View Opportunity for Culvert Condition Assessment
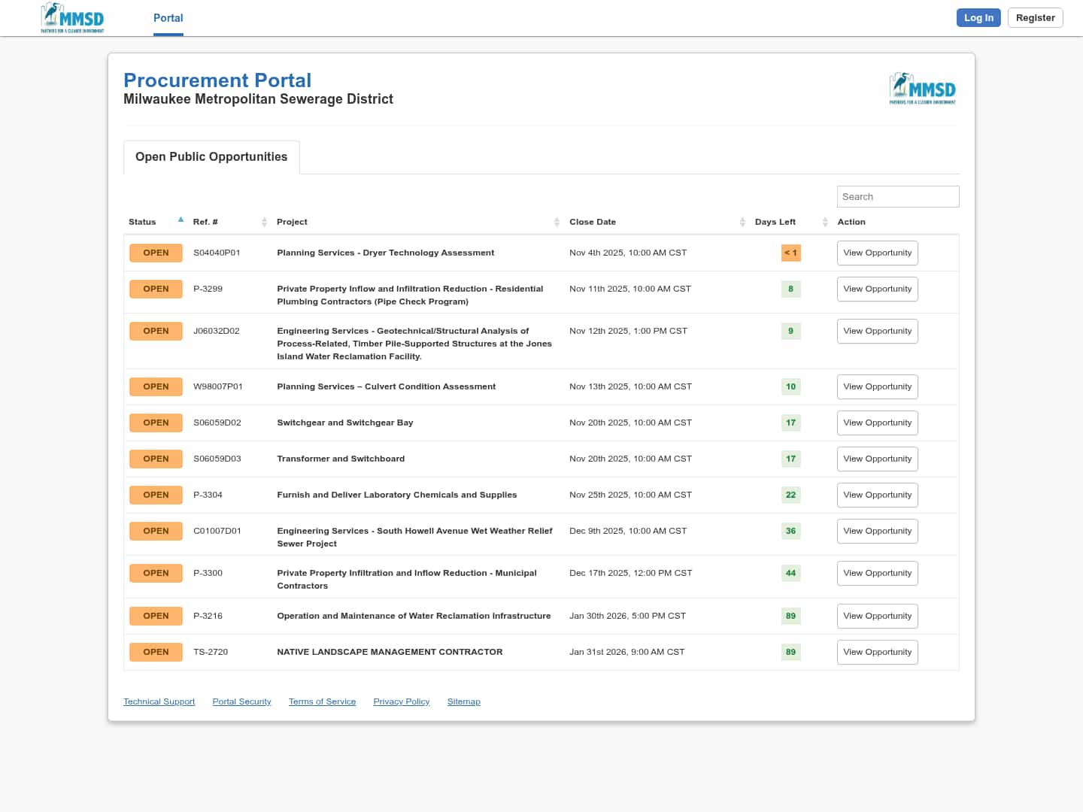 coord(877,387)
